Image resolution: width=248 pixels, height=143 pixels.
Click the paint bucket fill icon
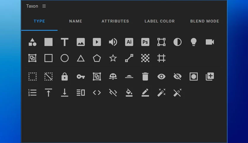[129, 92]
